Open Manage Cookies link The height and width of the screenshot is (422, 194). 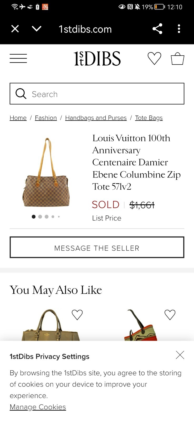[38, 407]
